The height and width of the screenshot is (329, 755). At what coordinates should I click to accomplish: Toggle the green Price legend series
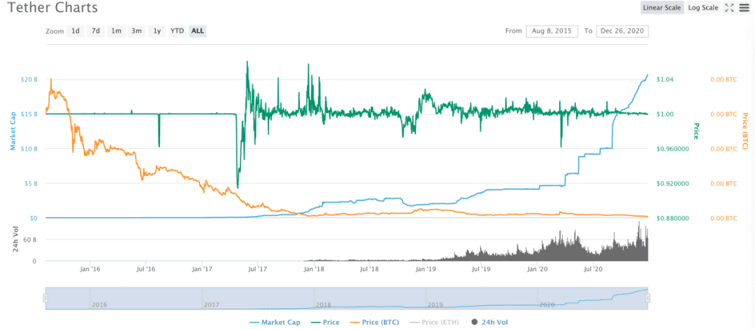click(x=324, y=322)
